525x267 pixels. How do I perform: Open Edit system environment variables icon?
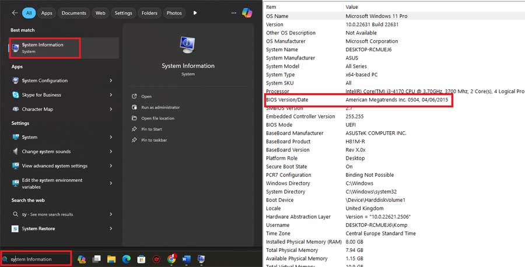15,183
